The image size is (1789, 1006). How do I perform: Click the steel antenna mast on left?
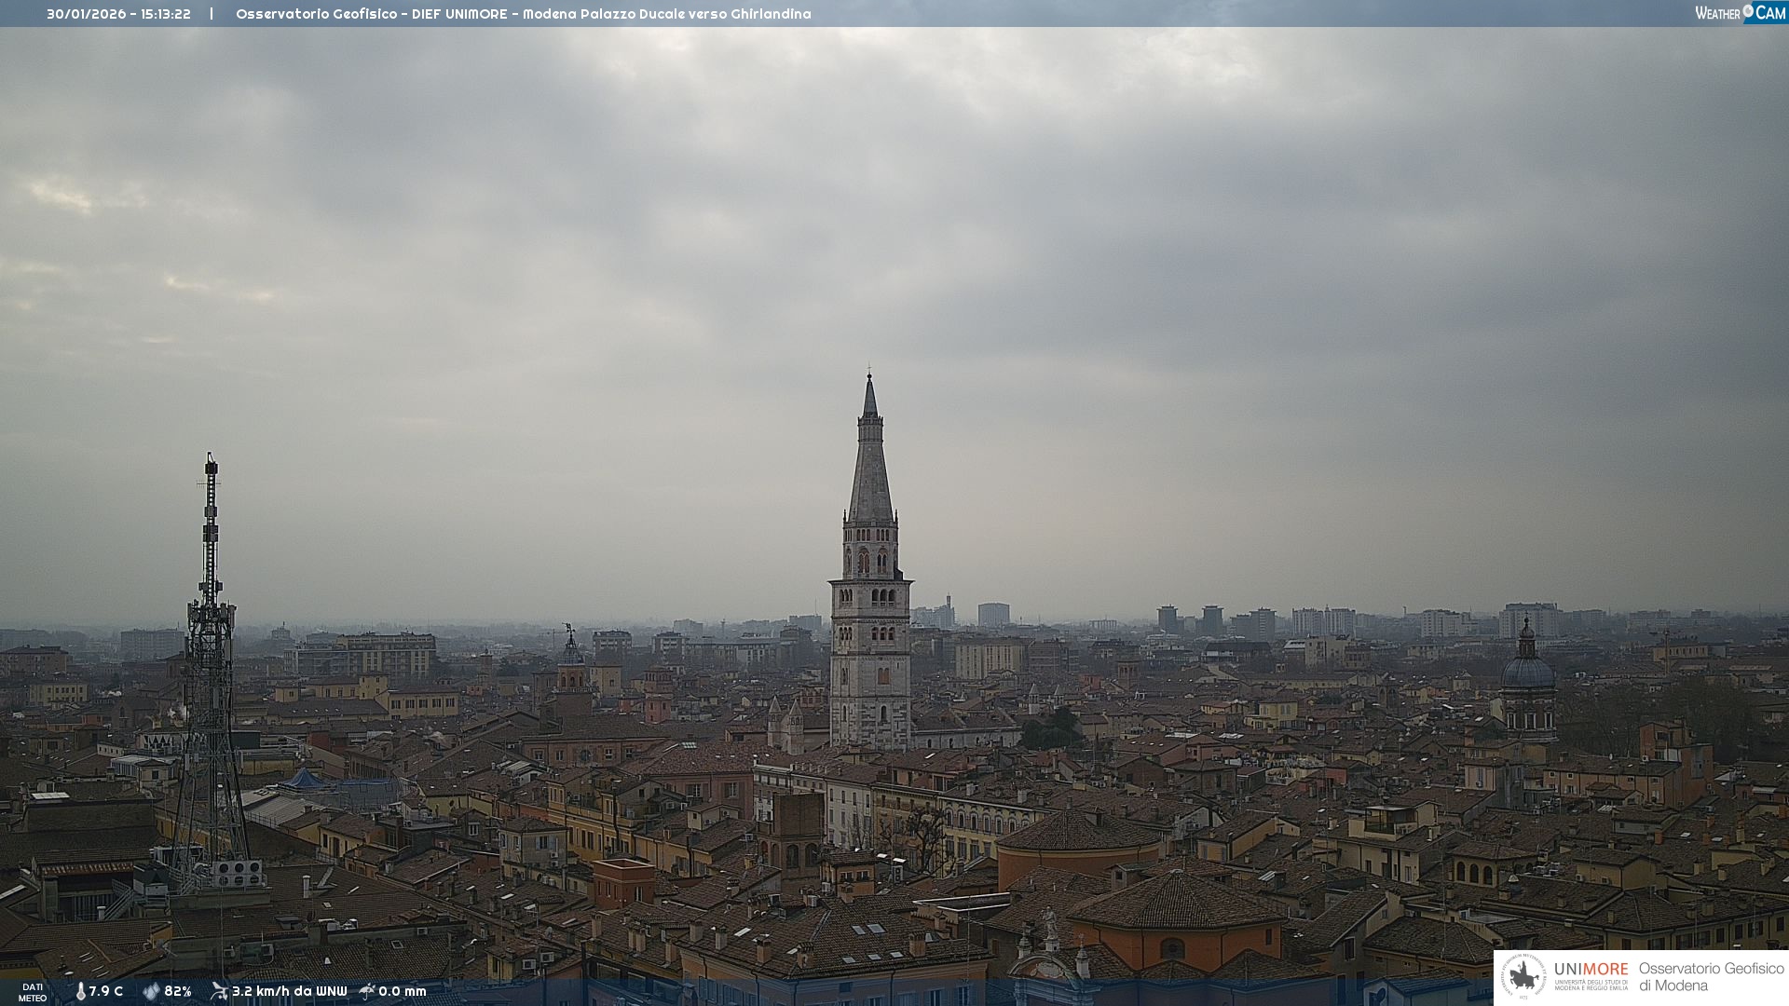[211, 652]
